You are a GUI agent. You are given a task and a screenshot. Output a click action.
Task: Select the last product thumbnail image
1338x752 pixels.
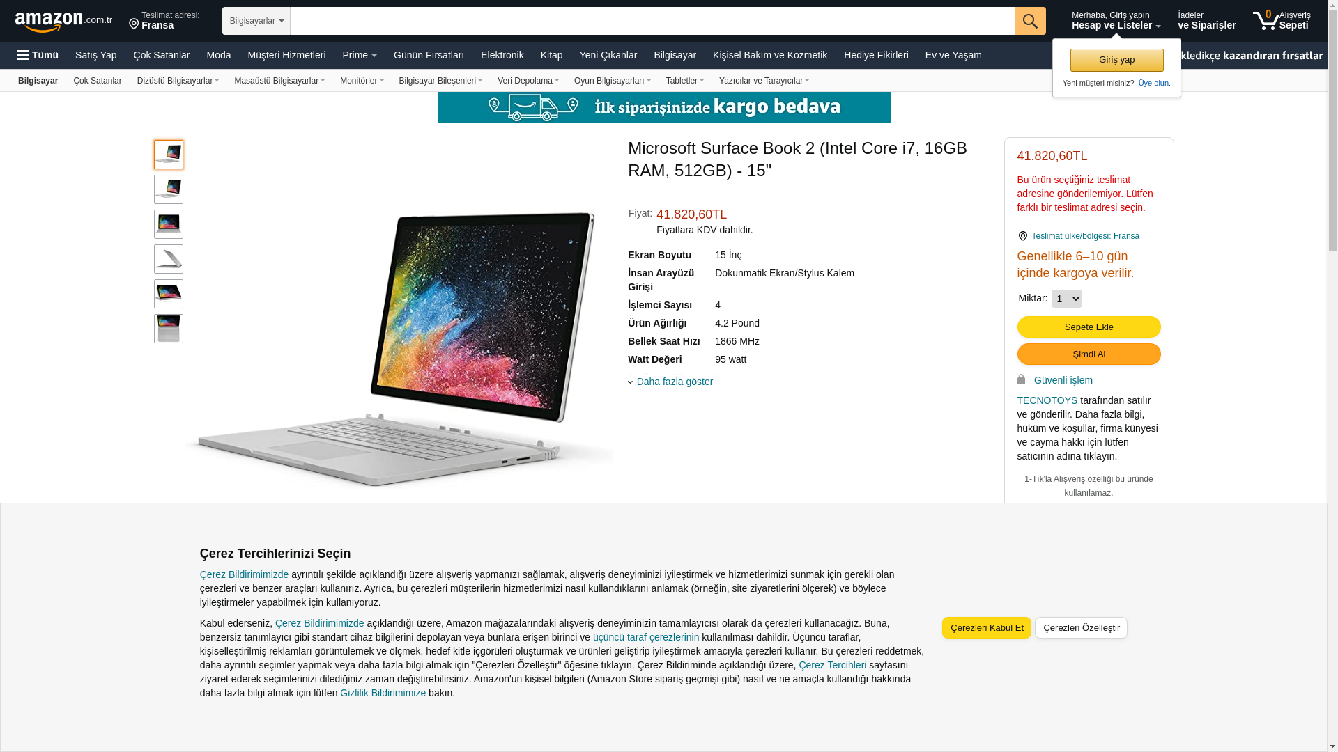169,329
